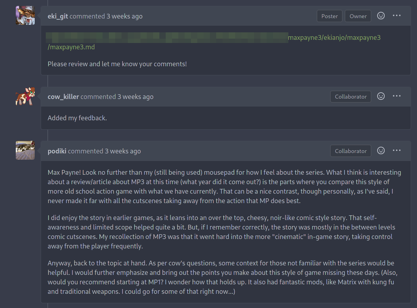Click eki_git's profile avatar

pyautogui.click(x=25, y=15)
